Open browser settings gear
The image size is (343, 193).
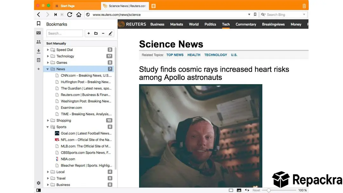(38, 183)
